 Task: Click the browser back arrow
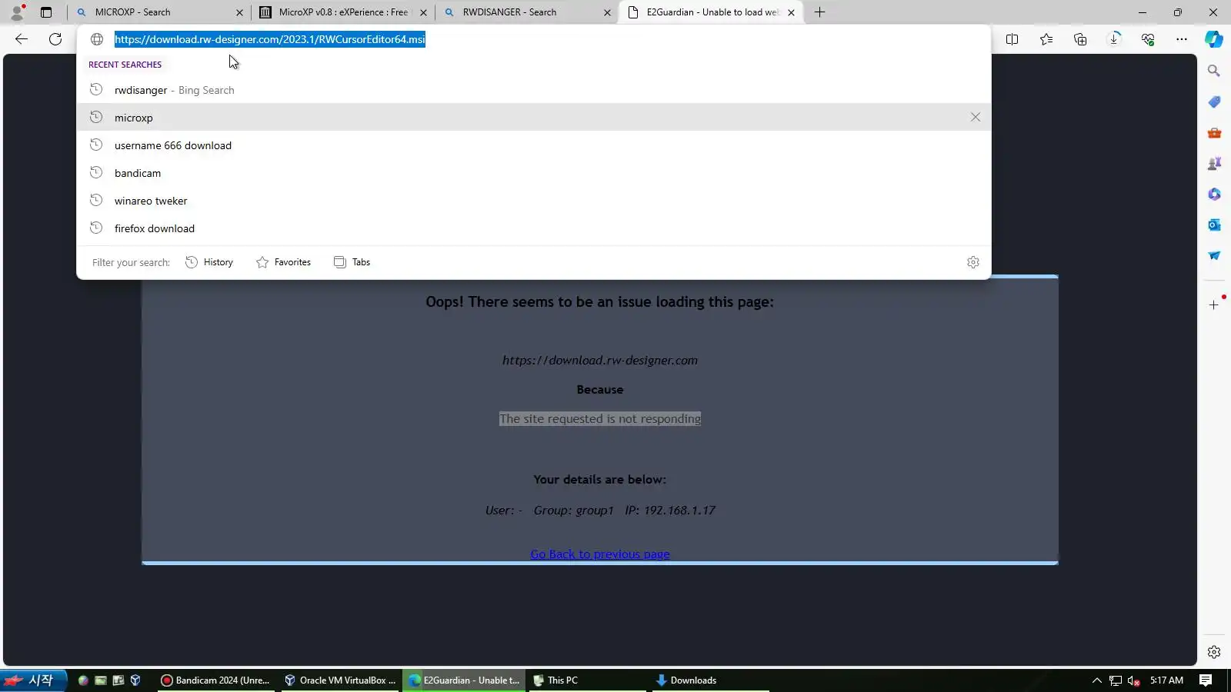(22, 39)
